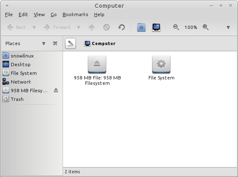This screenshot has width=238, height=177.
Task: Zoom out using the magnifier minus icon
Action: pos(176,27)
